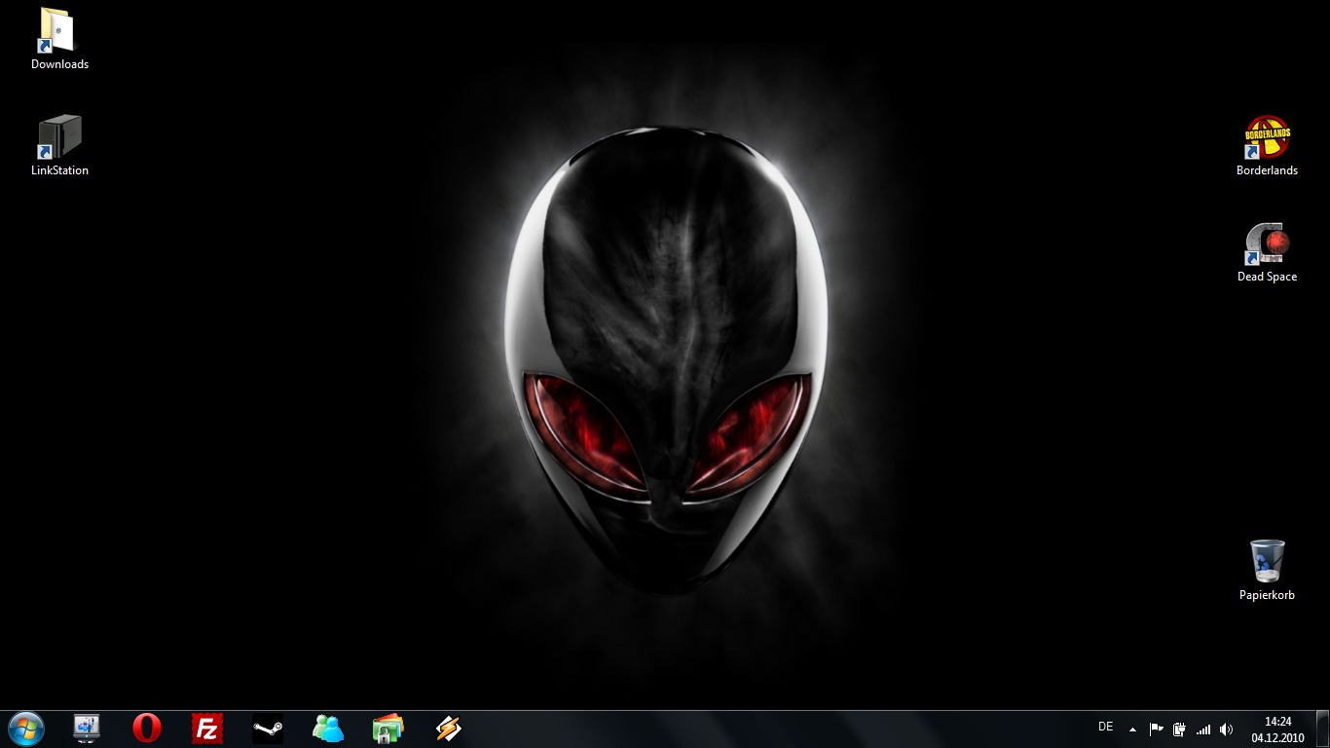Launch Winamp from the taskbar
Viewport: 1330px width, 748px height.
click(449, 728)
